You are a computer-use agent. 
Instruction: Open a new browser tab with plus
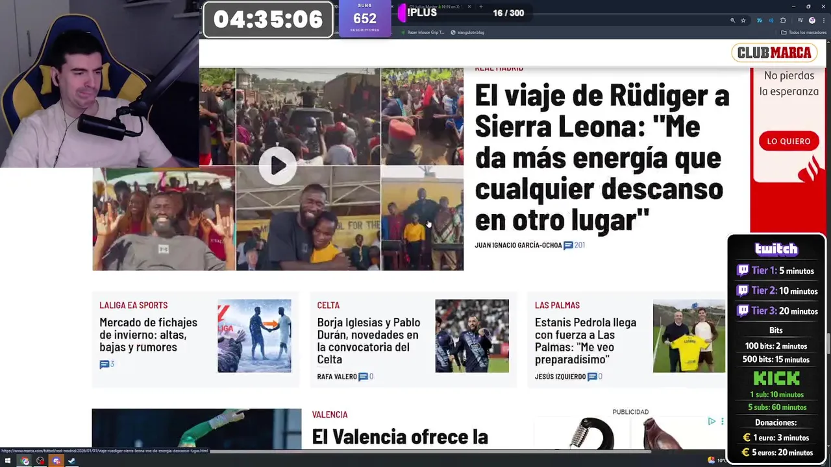(480, 6)
